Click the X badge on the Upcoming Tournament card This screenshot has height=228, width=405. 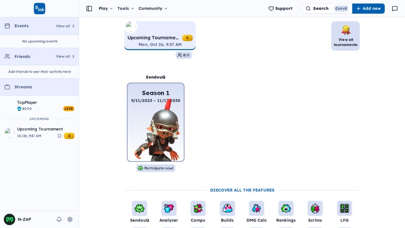point(187,37)
